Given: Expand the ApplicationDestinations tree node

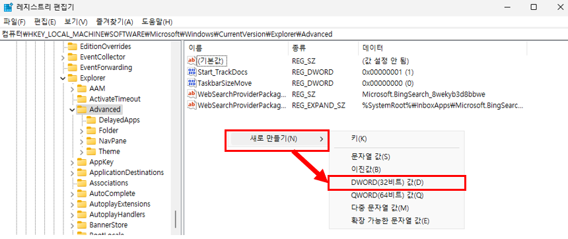Looking at the screenshot, I should coord(72,173).
